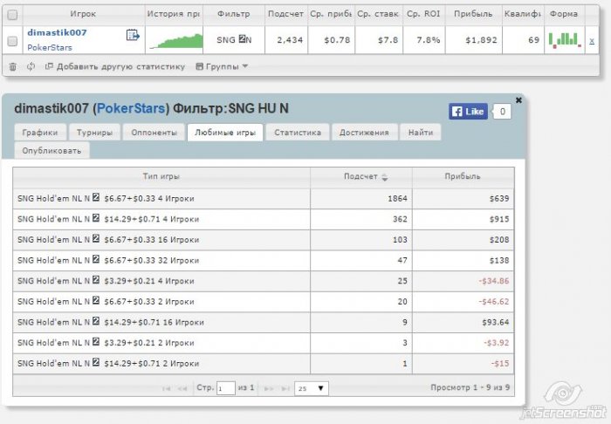This screenshot has height=424, width=611.
Task: Click the heads-up icon in Фильтр cell
Action: coord(242,39)
